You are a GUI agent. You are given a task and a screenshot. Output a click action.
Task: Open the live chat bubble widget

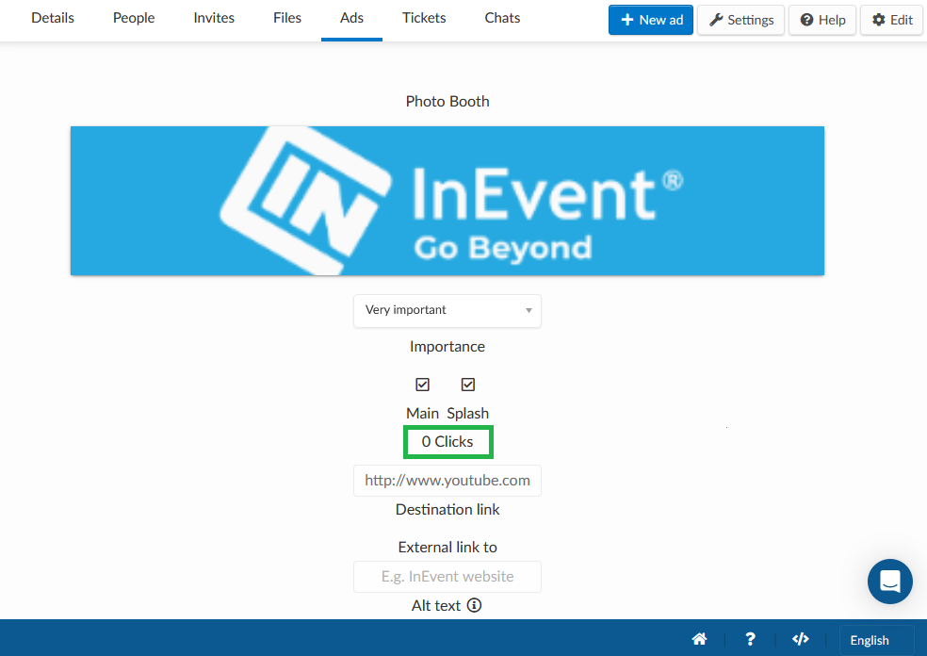click(889, 582)
